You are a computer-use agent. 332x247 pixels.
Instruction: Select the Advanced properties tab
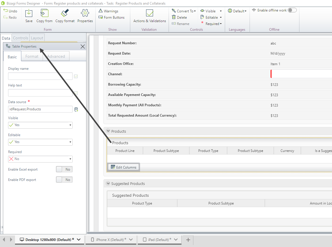[x=56, y=56]
